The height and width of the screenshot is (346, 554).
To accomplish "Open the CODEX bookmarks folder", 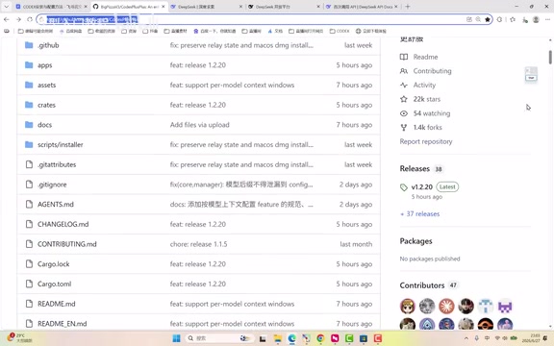I will point(340,31).
